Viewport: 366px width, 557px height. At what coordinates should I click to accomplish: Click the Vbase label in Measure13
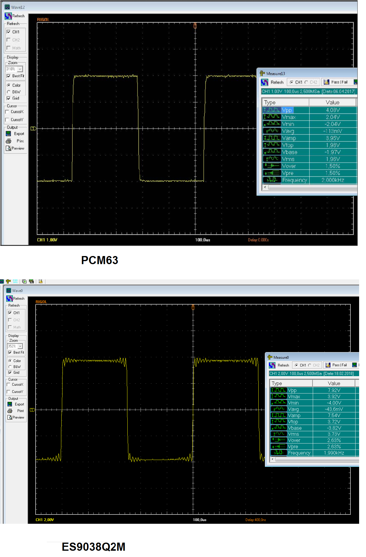click(289, 152)
